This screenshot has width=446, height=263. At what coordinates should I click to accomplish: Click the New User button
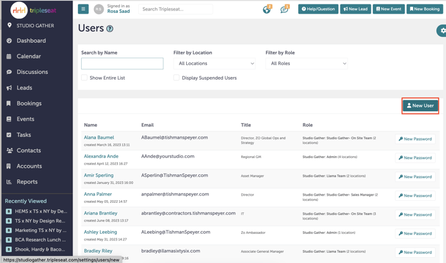tap(420, 106)
